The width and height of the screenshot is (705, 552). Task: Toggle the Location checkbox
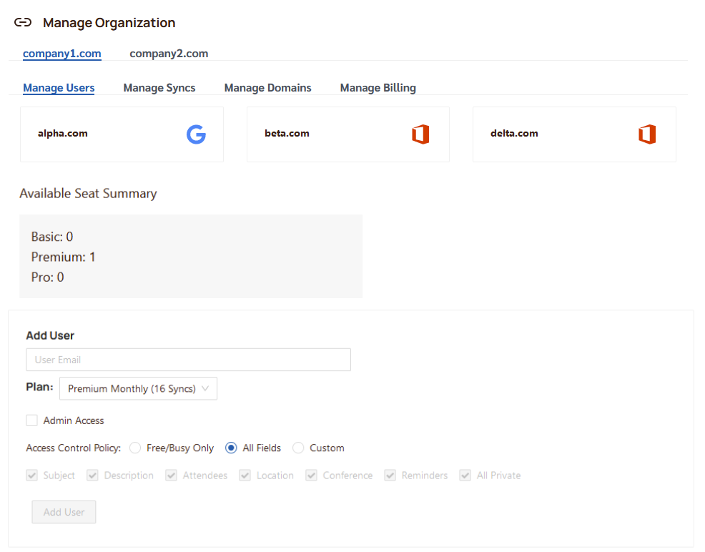point(245,475)
